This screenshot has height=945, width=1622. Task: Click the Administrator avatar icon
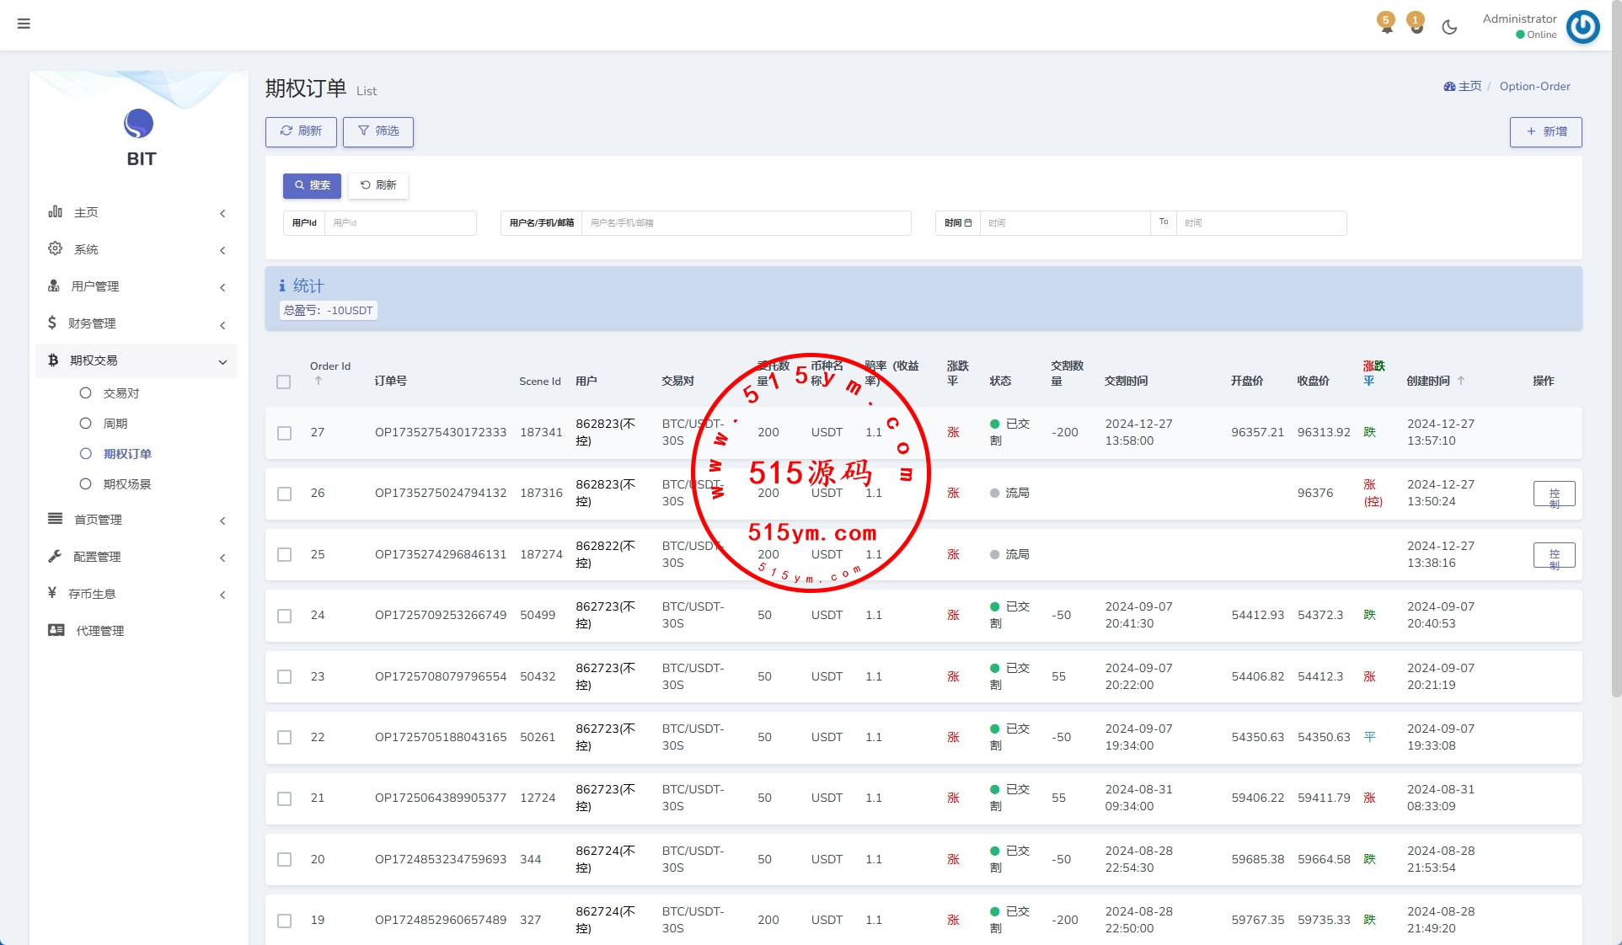1582,26
